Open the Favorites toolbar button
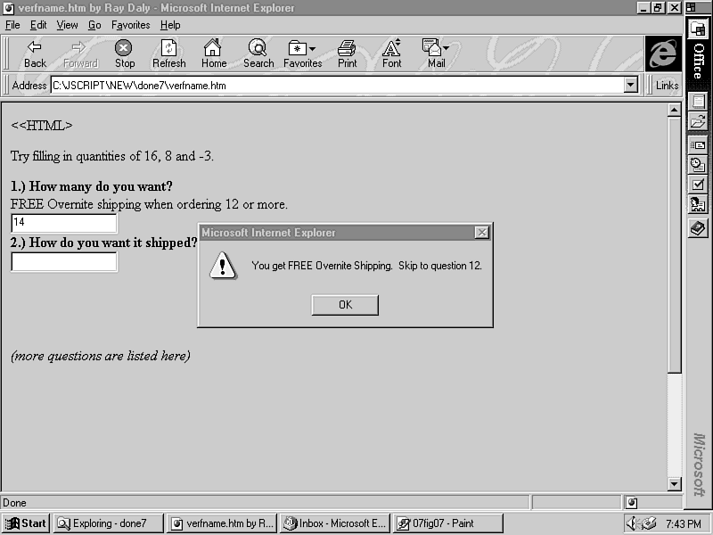Image resolution: width=713 pixels, height=535 pixels. tap(302, 53)
